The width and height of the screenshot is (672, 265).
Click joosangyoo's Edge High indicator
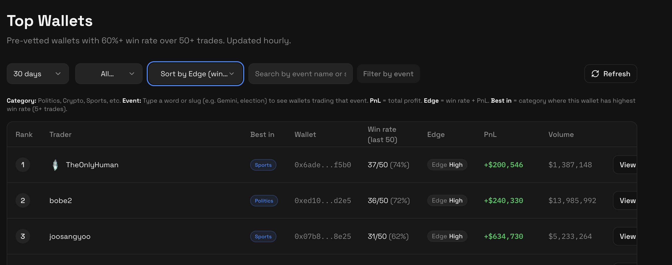tap(447, 236)
